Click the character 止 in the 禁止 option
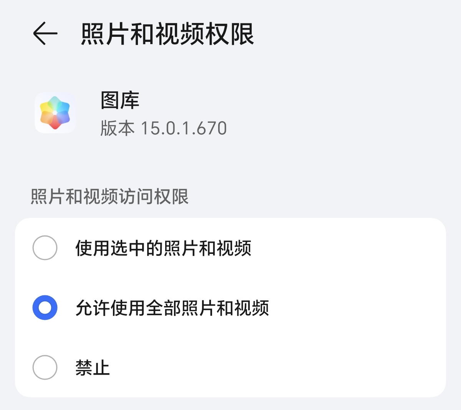The height and width of the screenshot is (410, 461). click(101, 368)
